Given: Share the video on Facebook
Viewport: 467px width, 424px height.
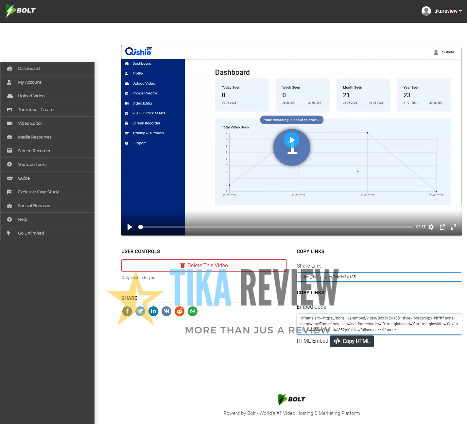Looking at the screenshot, I should (x=127, y=311).
